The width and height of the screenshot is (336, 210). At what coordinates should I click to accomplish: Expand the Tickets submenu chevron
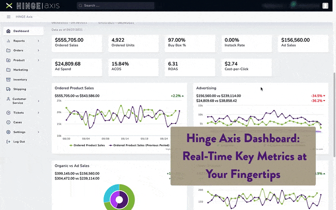(38, 113)
